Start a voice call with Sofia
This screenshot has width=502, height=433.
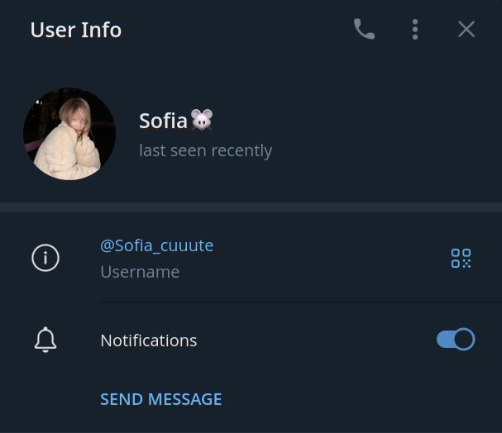click(x=364, y=30)
